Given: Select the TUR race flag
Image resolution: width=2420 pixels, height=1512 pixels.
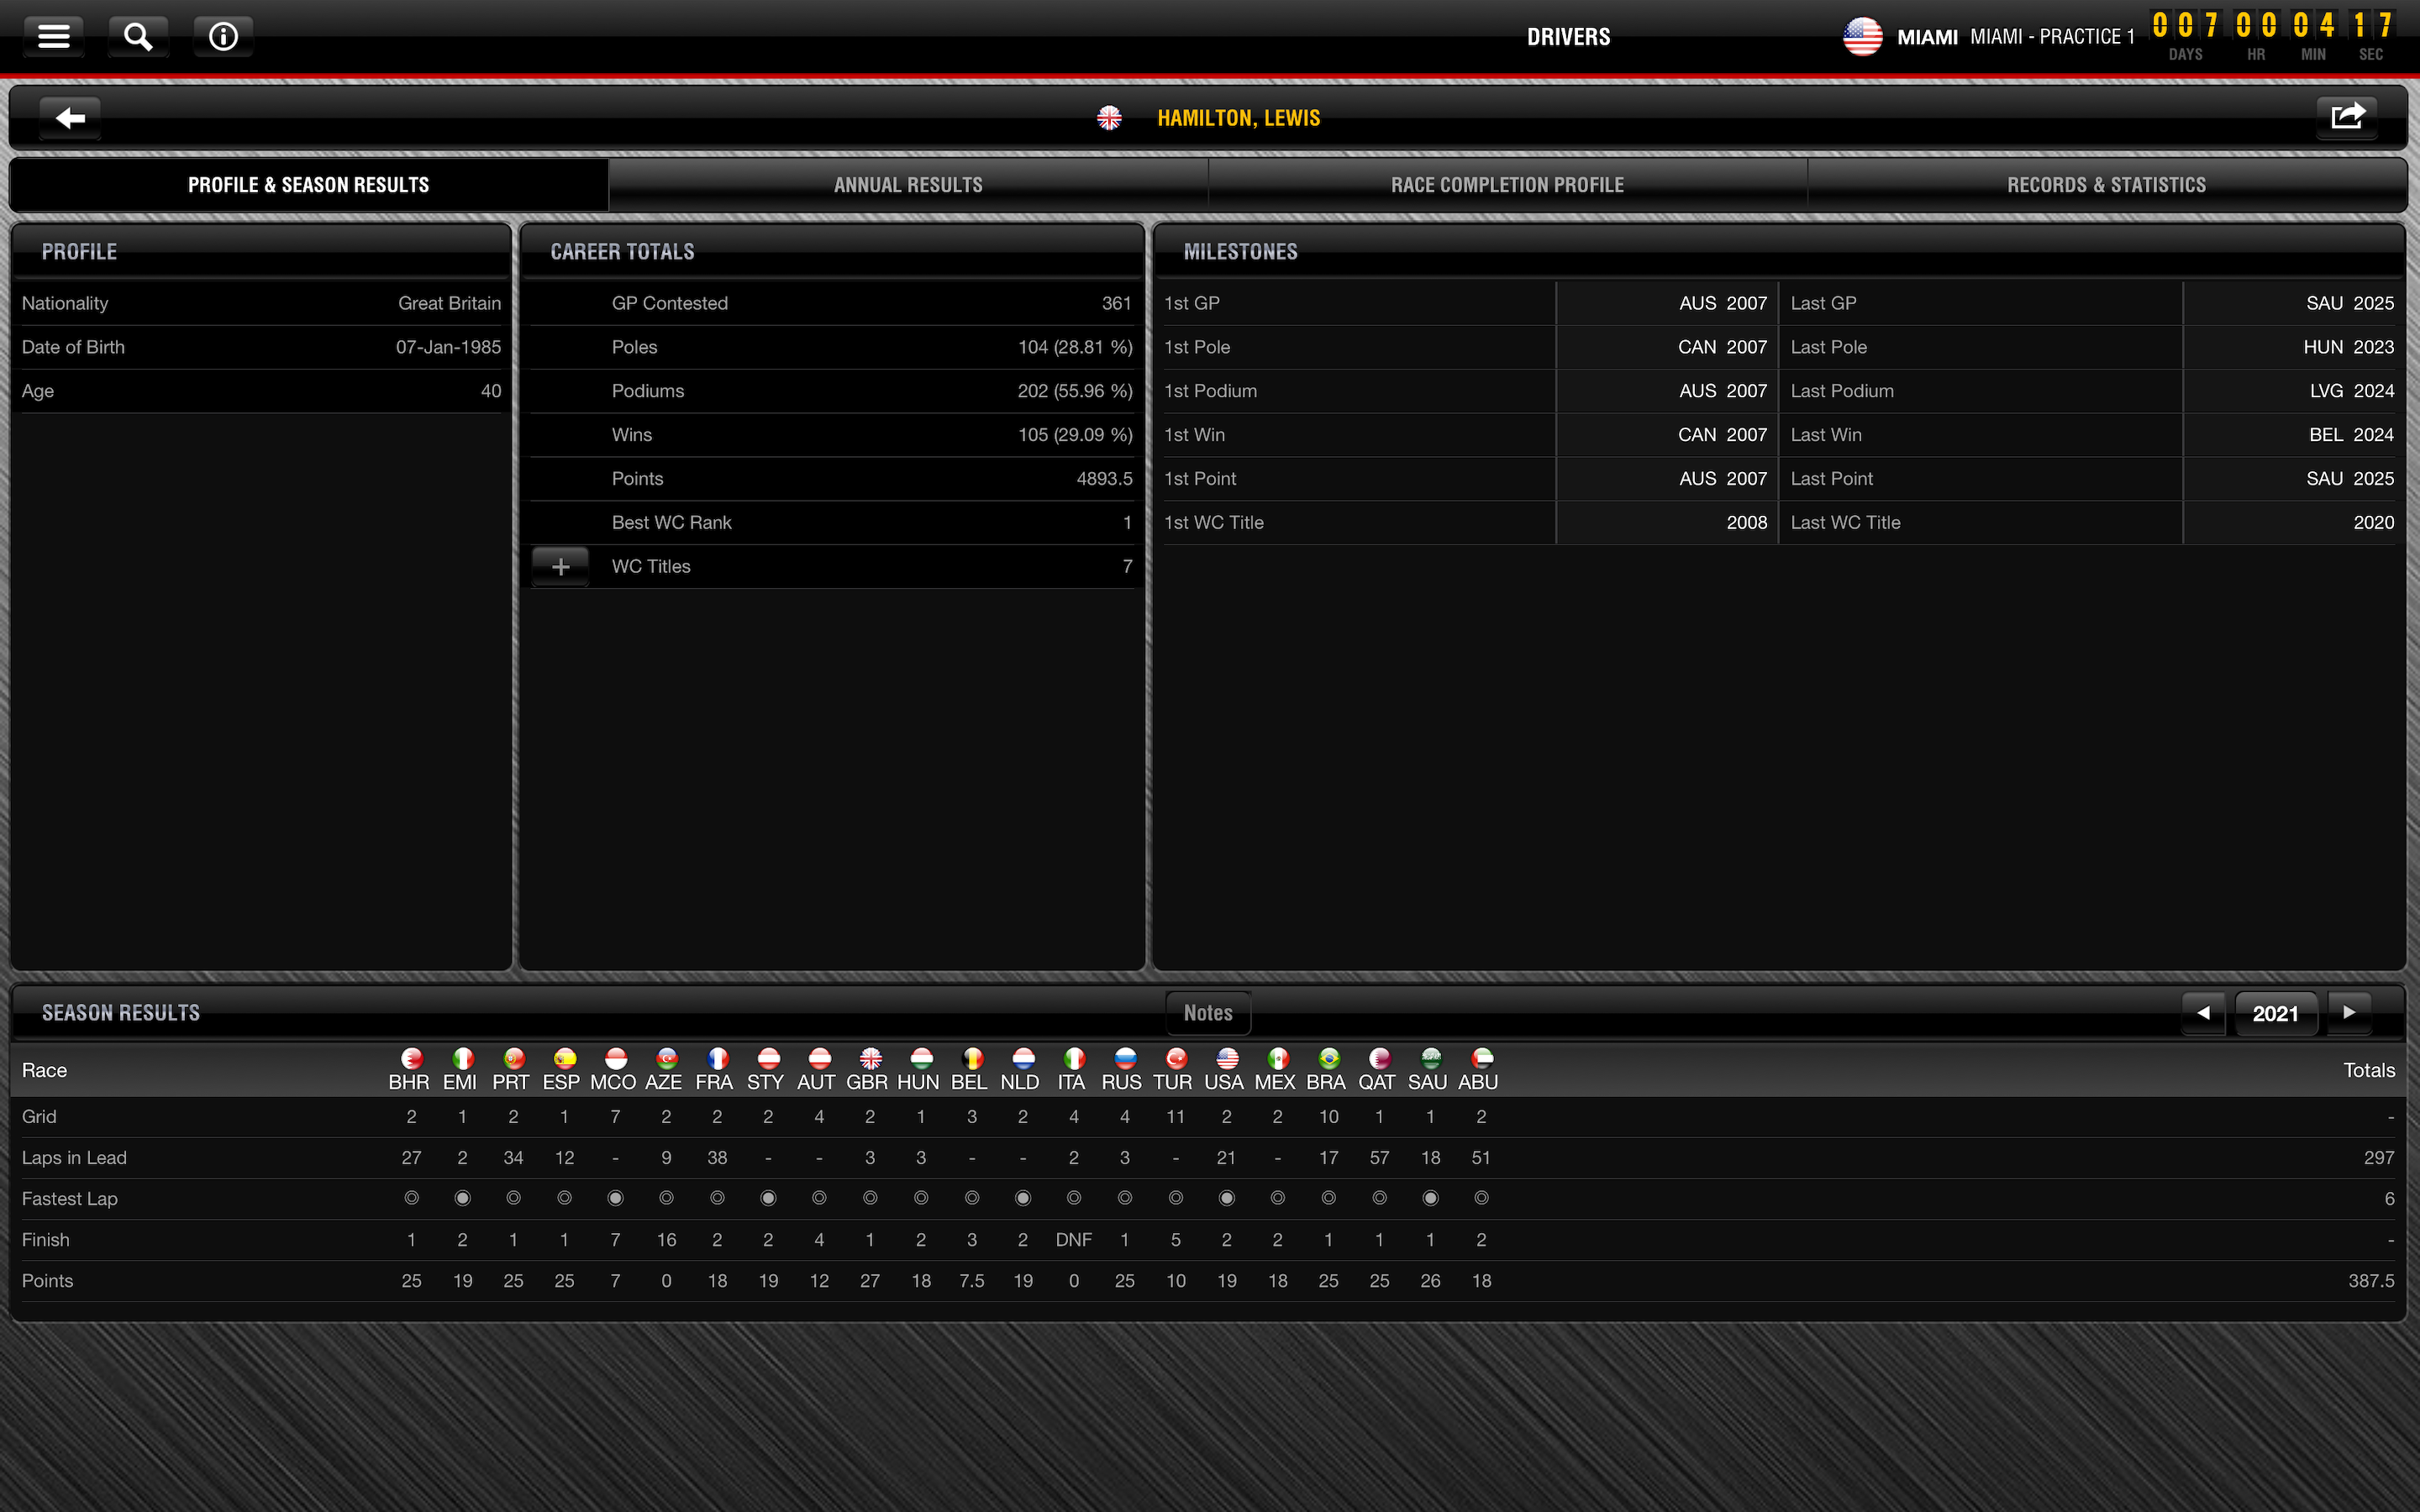Looking at the screenshot, I should tap(1176, 1058).
